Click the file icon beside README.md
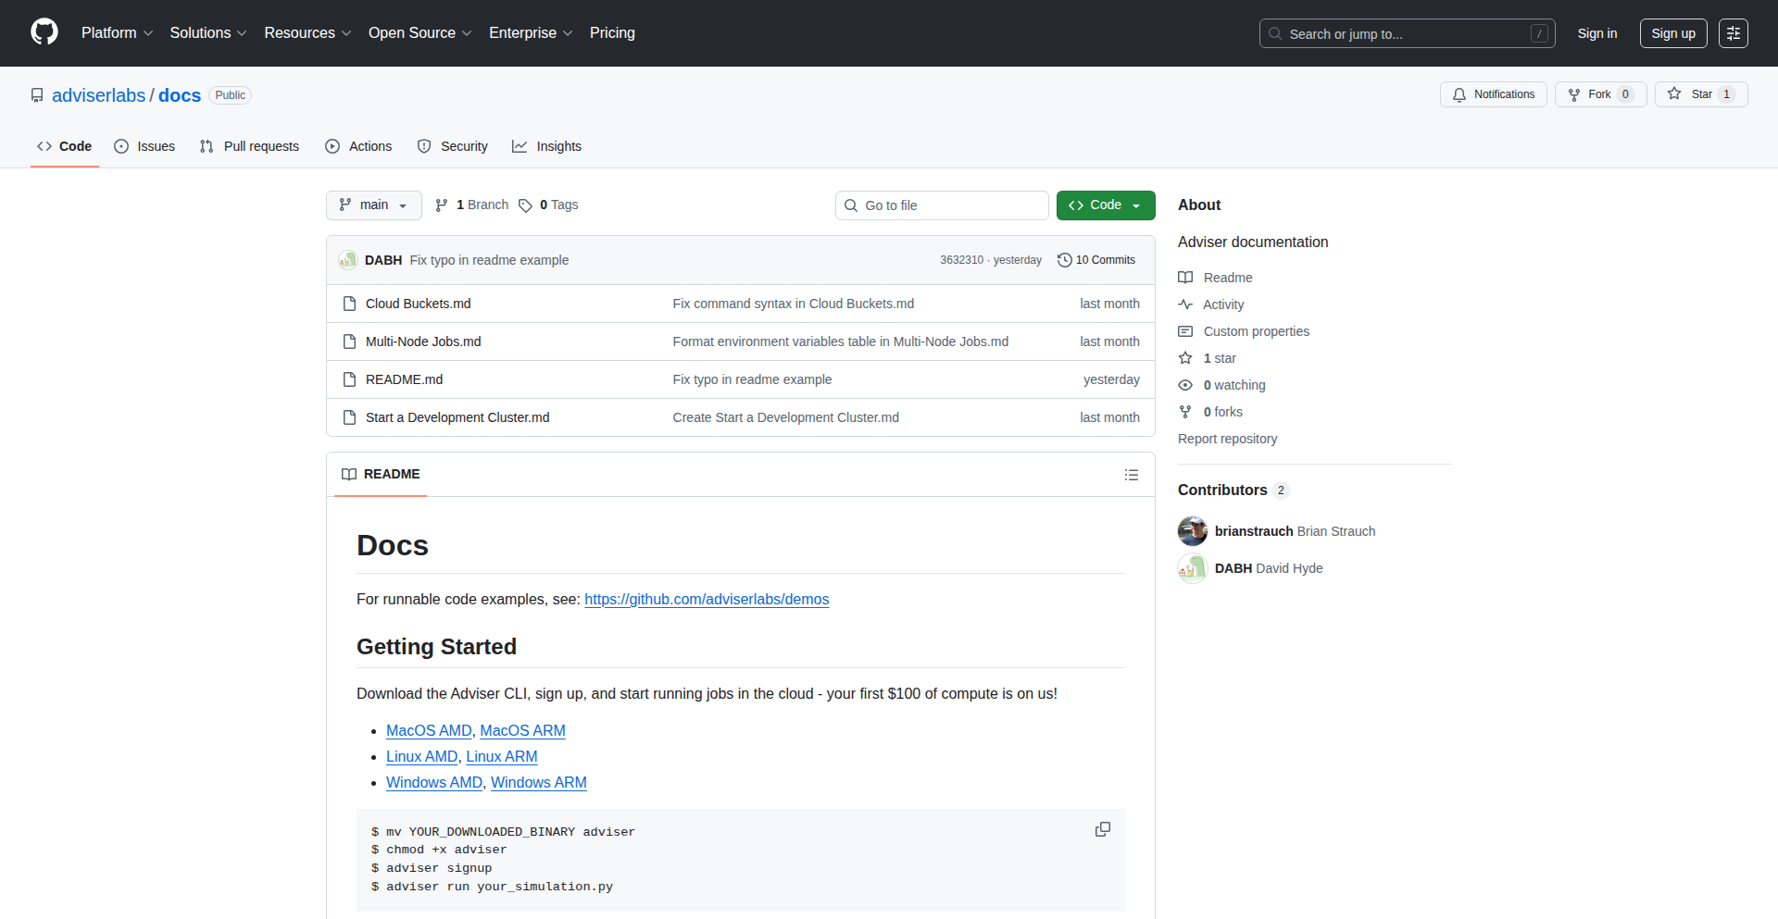Image resolution: width=1778 pixels, height=919 pixels. click(x=349, y=379)
